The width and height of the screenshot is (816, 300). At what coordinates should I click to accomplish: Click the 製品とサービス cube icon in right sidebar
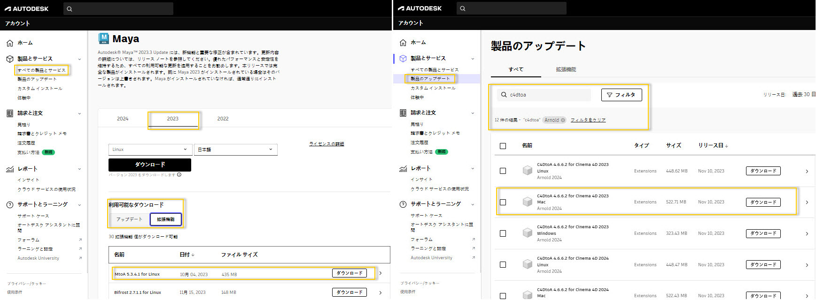(x=403, y=59)
